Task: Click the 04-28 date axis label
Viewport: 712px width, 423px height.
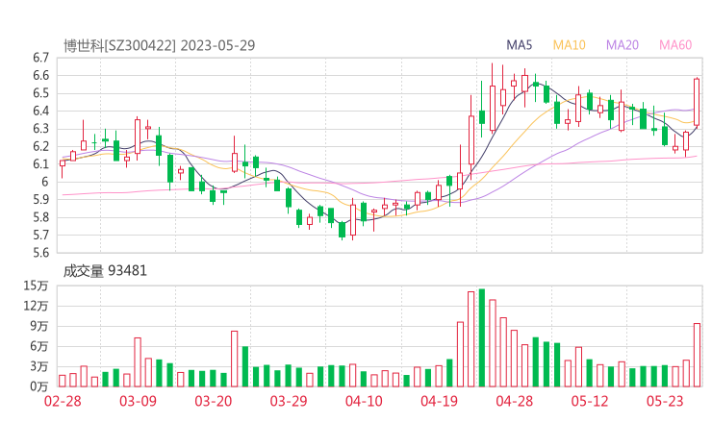Action: [x=515, y=401]
